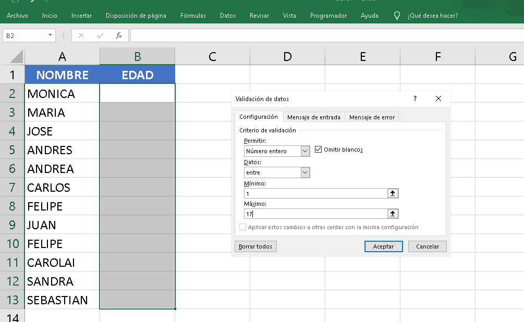The height and width of the screenshot is (322, 524).
Task: Open the Revisar ribbon tab
Action: tap(259, 16)
